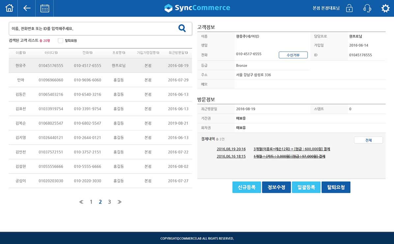Click address 서울 강남구 삼성로 336
394x244 pixels.
pyautogui.click(x=253, y=75)
